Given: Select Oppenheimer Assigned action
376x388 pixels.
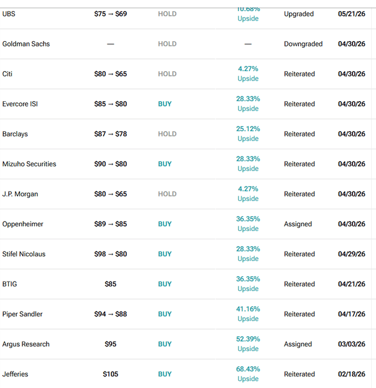Looking at the screenshot, I should click(298, 224).
